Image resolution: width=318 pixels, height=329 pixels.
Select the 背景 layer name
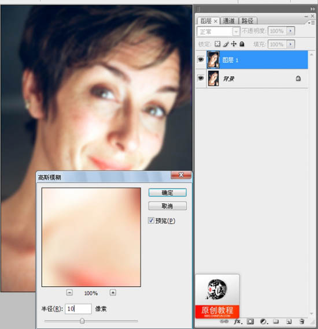pyautogui.click(x=228, y=79)
